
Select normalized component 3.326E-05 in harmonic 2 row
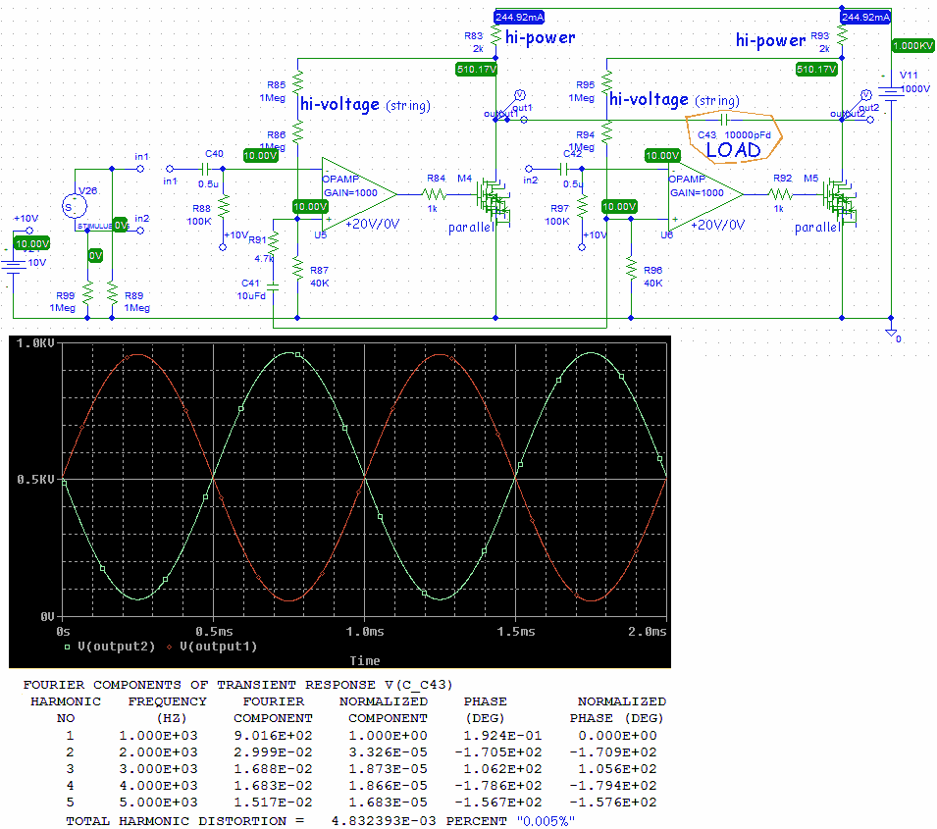pos(388,751)
